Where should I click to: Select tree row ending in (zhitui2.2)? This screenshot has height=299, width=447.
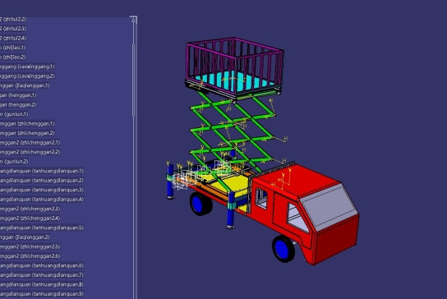13,19
